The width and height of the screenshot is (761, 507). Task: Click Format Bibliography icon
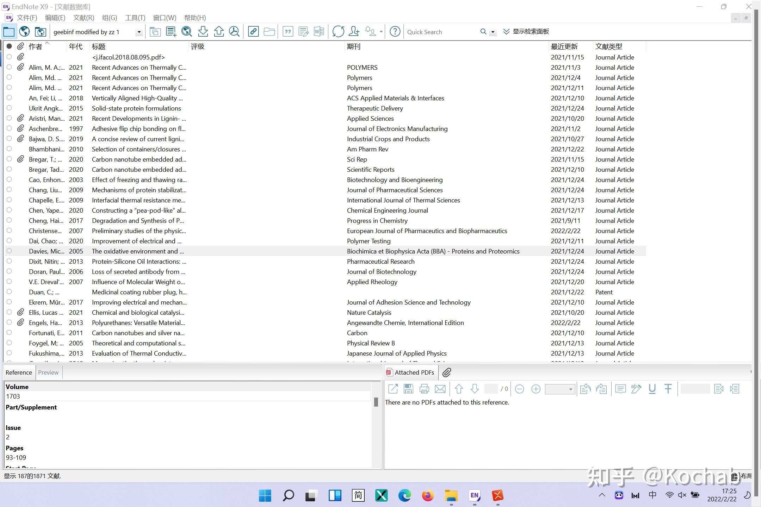[x=303, y=32]
